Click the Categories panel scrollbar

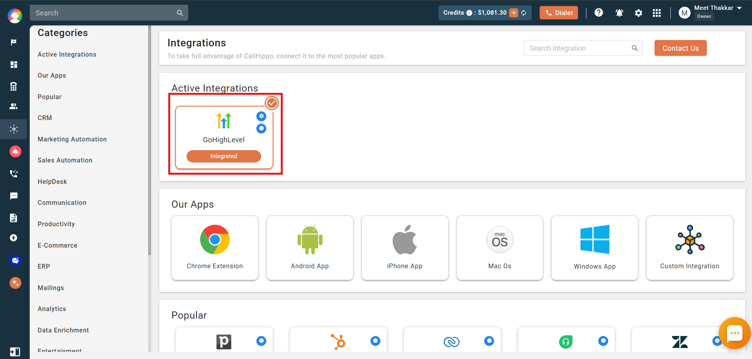pos(149,141)
